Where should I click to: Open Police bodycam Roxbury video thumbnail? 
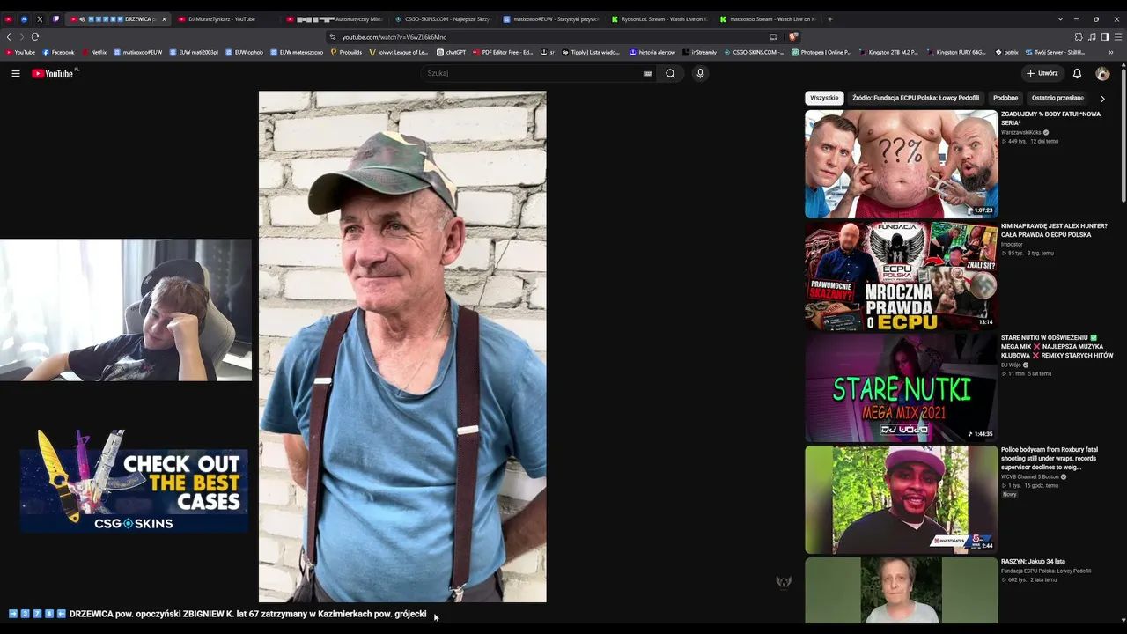902,499
